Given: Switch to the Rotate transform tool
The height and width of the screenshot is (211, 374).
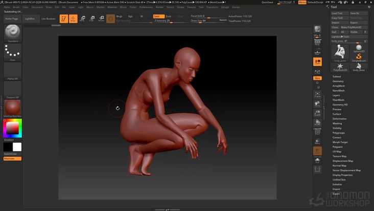Looking at the screenshot, I should (x=101, y=19).
